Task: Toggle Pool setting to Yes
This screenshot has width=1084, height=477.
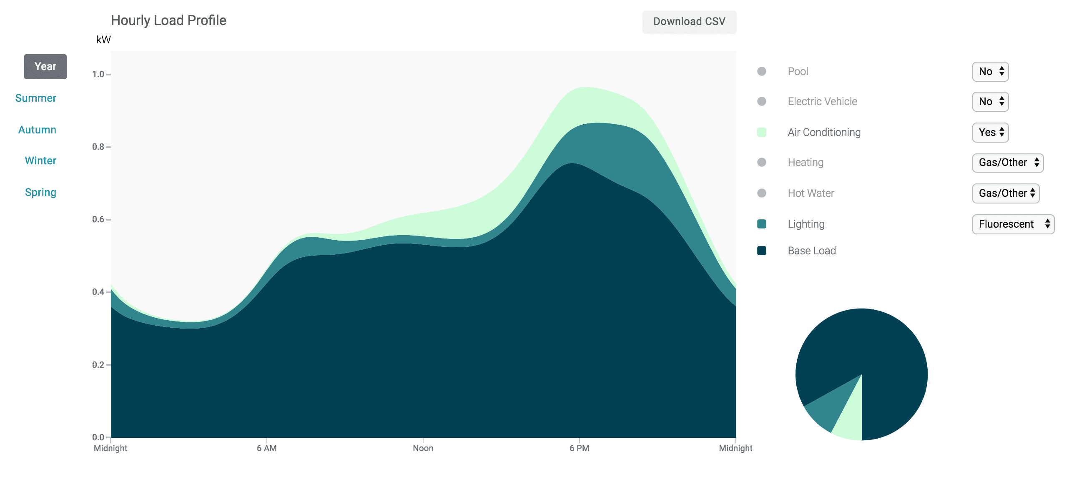Action: 991,70
